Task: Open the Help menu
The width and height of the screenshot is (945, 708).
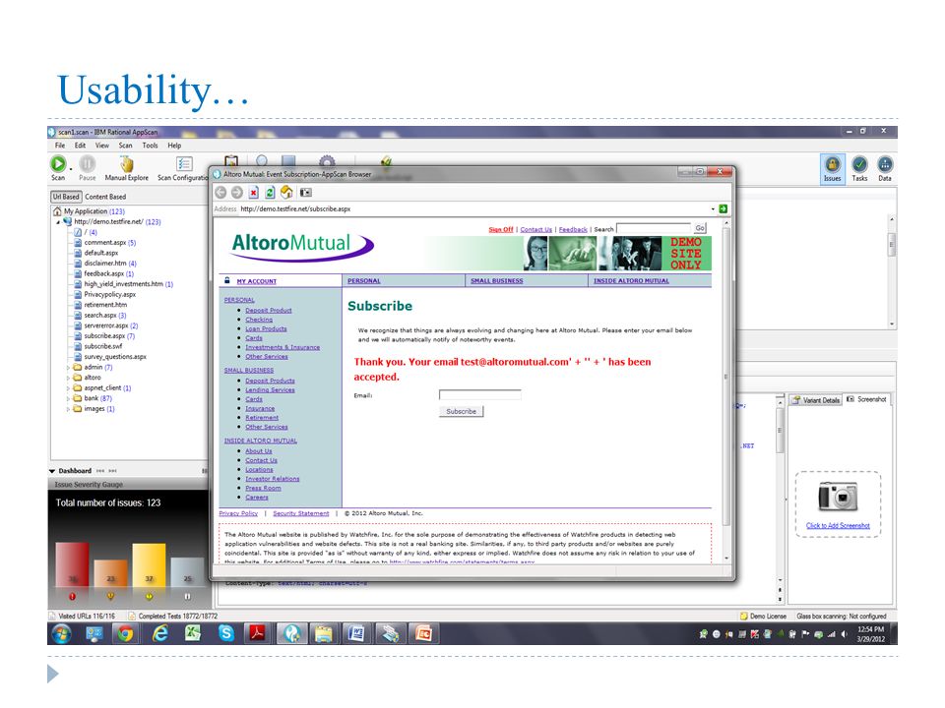Action: [x=175, y=146]
